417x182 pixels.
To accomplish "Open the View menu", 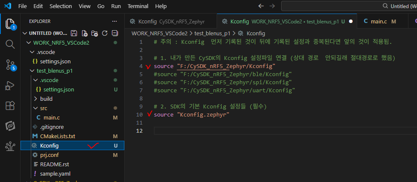I will pos(85,6).
